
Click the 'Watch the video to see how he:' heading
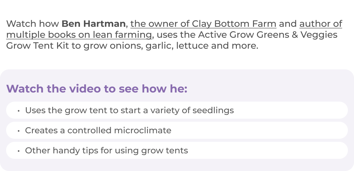click(97, 89)
